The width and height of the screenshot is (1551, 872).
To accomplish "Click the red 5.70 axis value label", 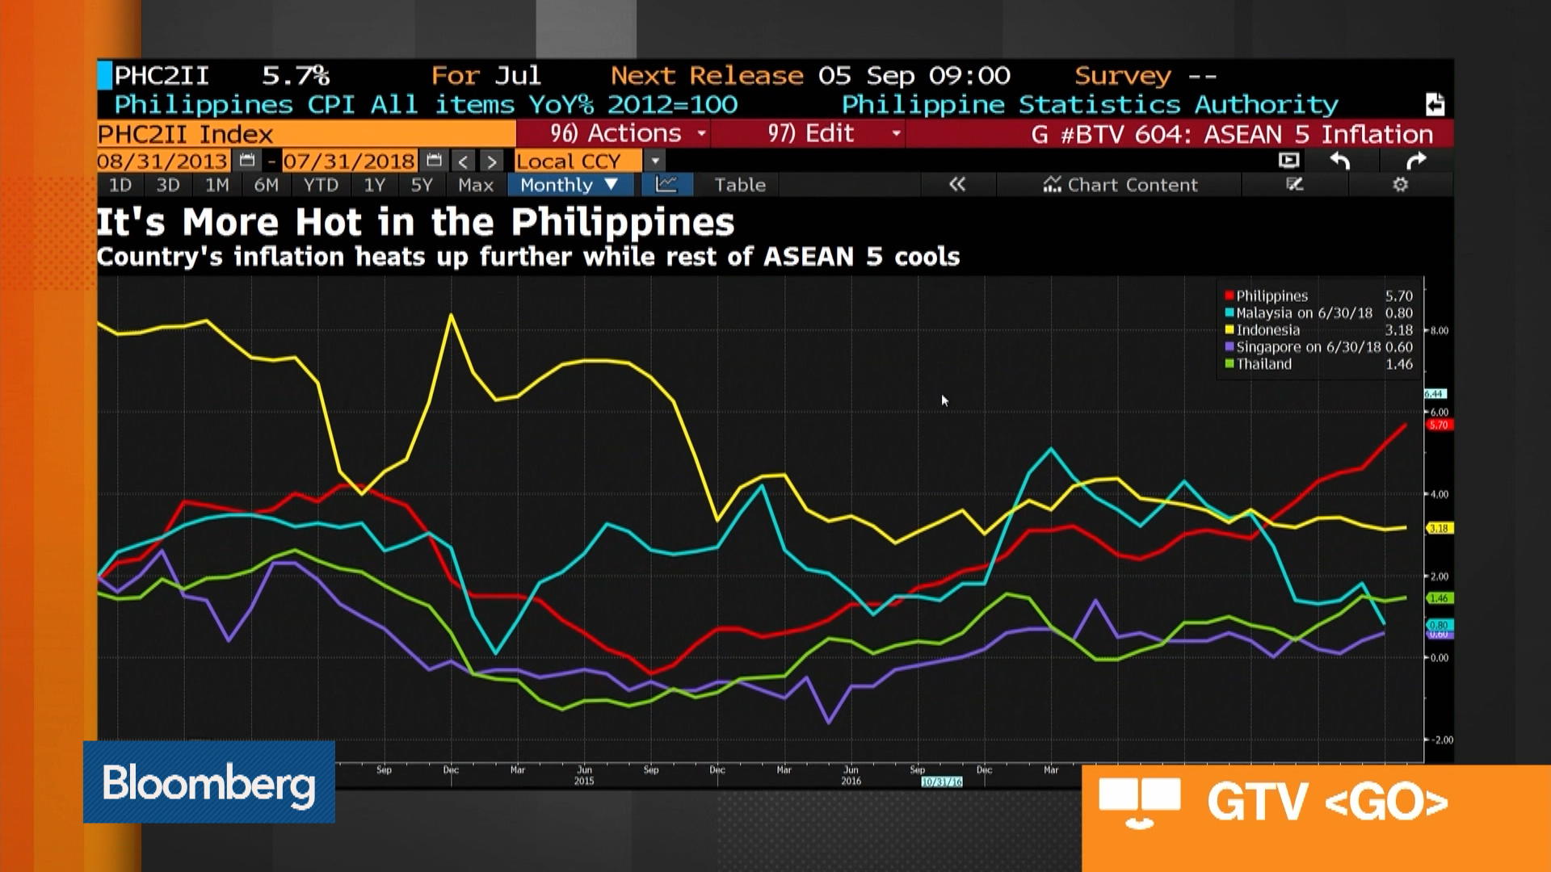I will tap(1440, 426).
